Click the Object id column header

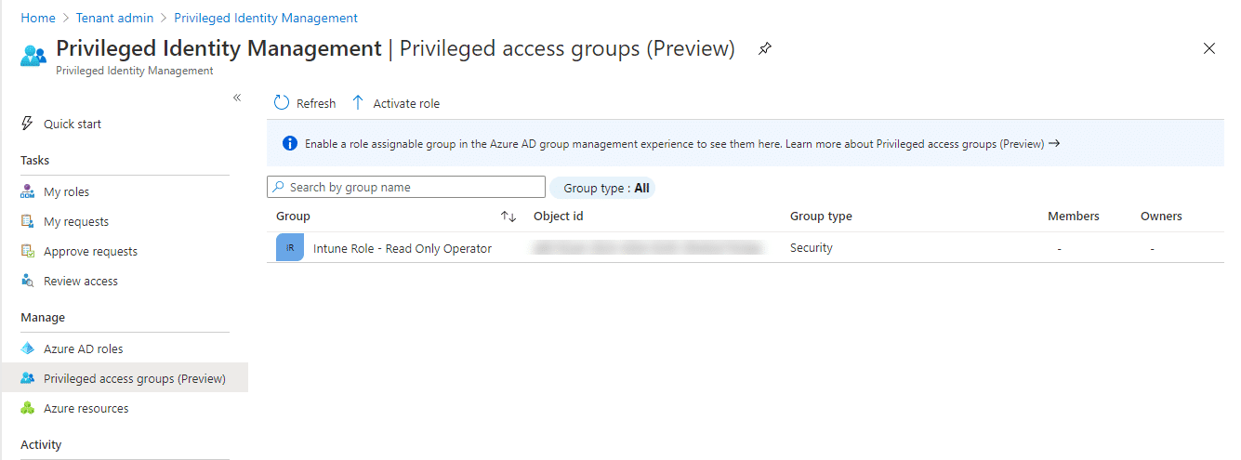558,217
